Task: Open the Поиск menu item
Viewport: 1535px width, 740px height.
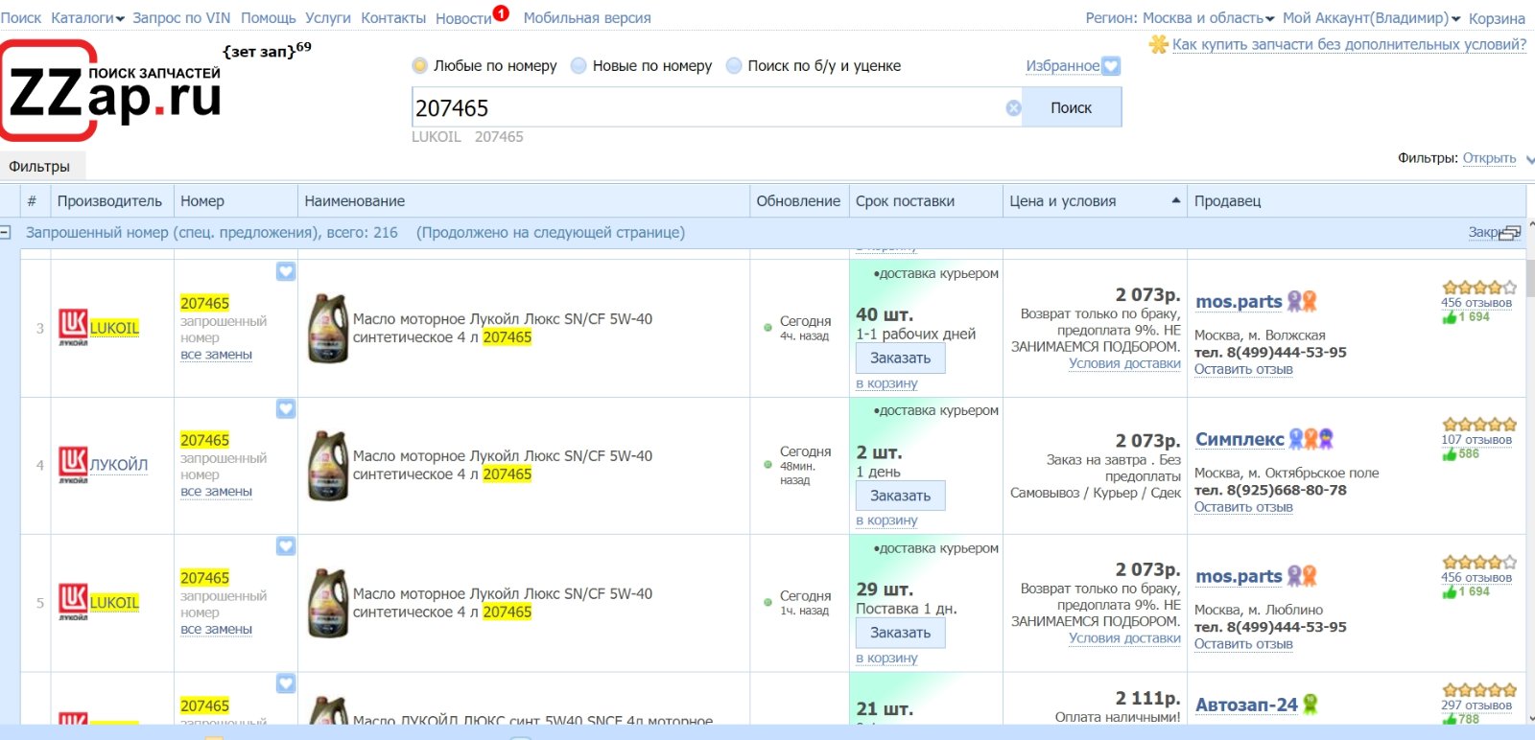Action: [21, 18]
